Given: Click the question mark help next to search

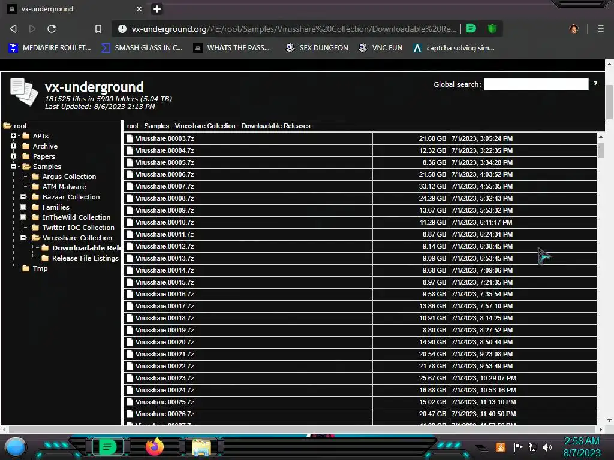Looking at the screenshot, I should coord(595,84).
